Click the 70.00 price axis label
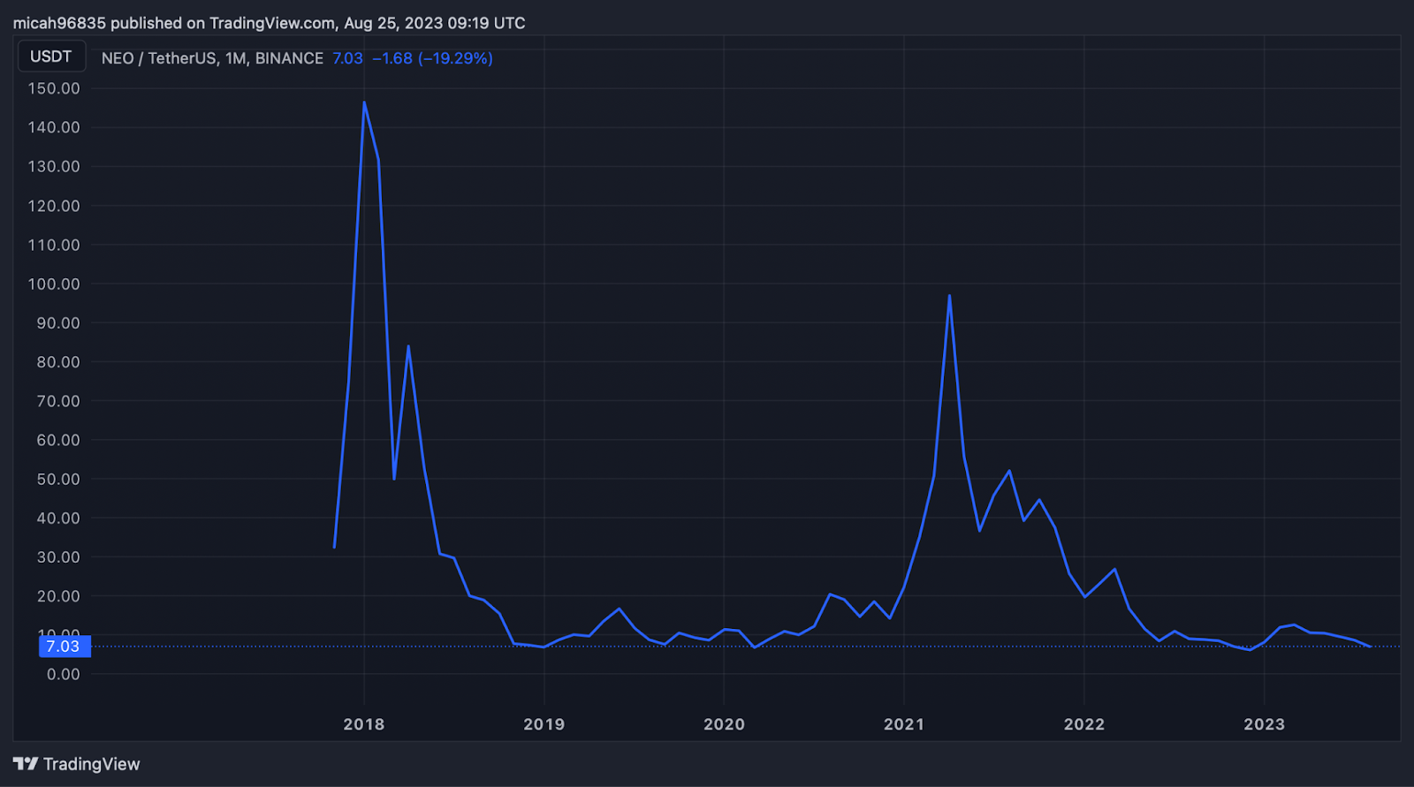1414x787 pixels. point(58,401)
